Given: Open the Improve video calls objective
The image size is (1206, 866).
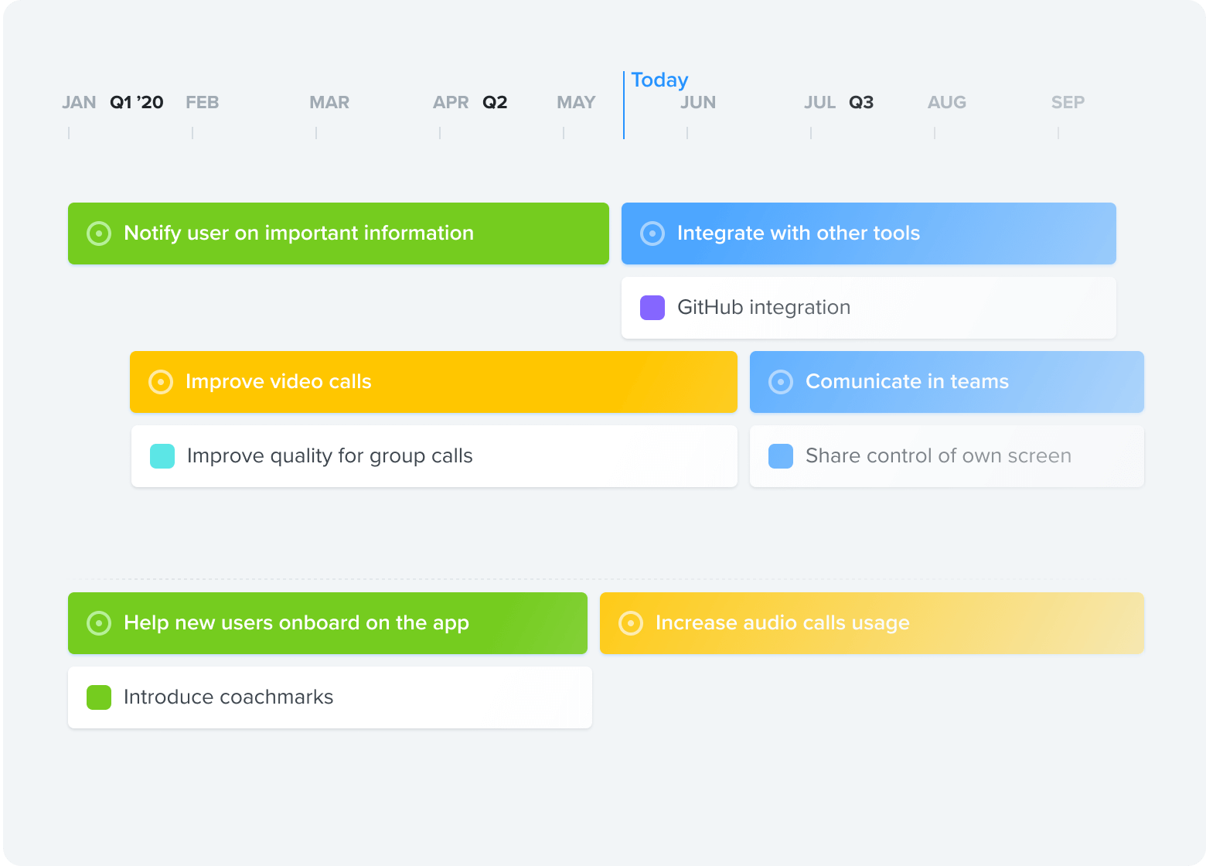Looking at the screenshot, I should (434, 382).
